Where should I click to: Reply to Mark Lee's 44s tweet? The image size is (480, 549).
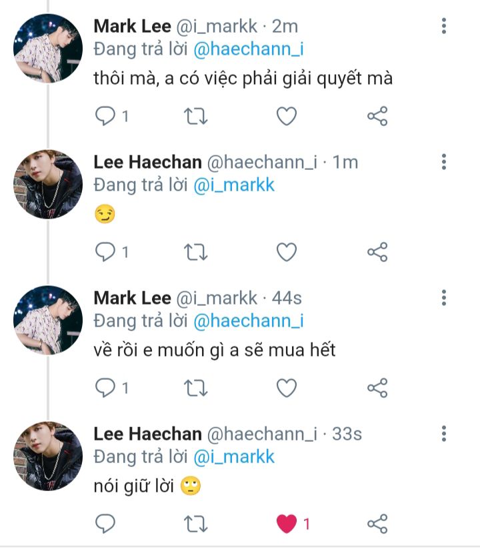tap(105, 387)
